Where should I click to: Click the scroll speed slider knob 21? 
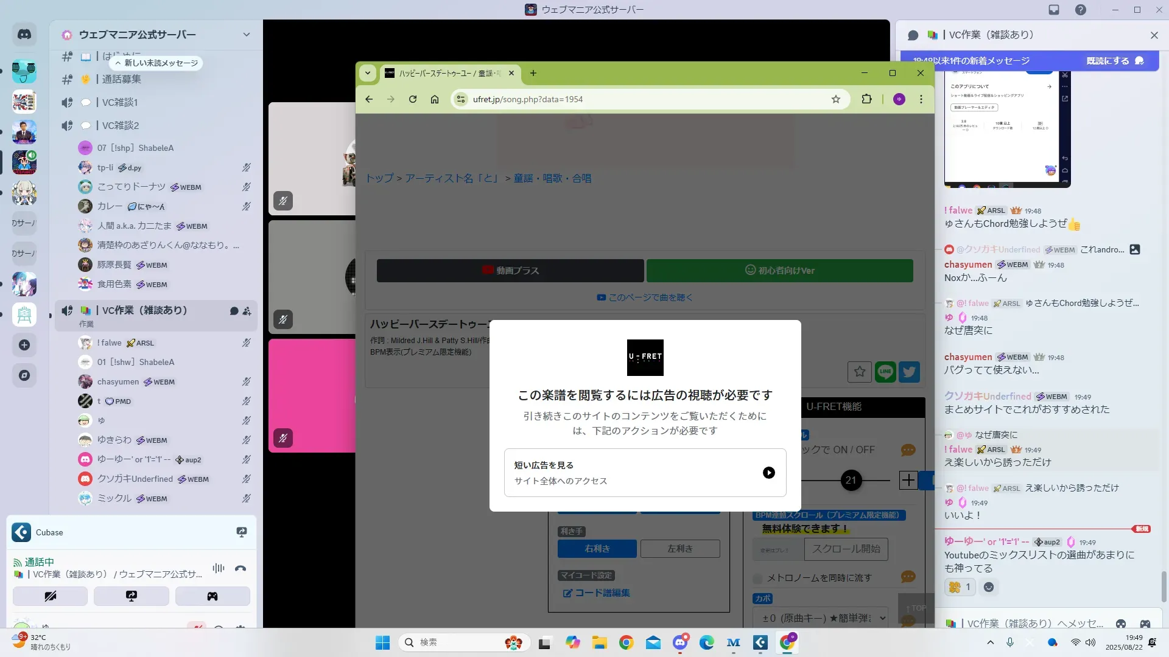tap(851, 480)
